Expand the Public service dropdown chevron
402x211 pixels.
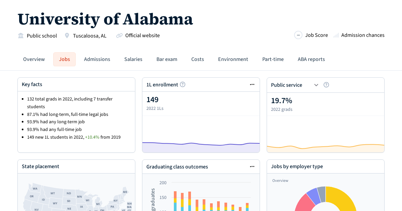click(x=316, y=85)
